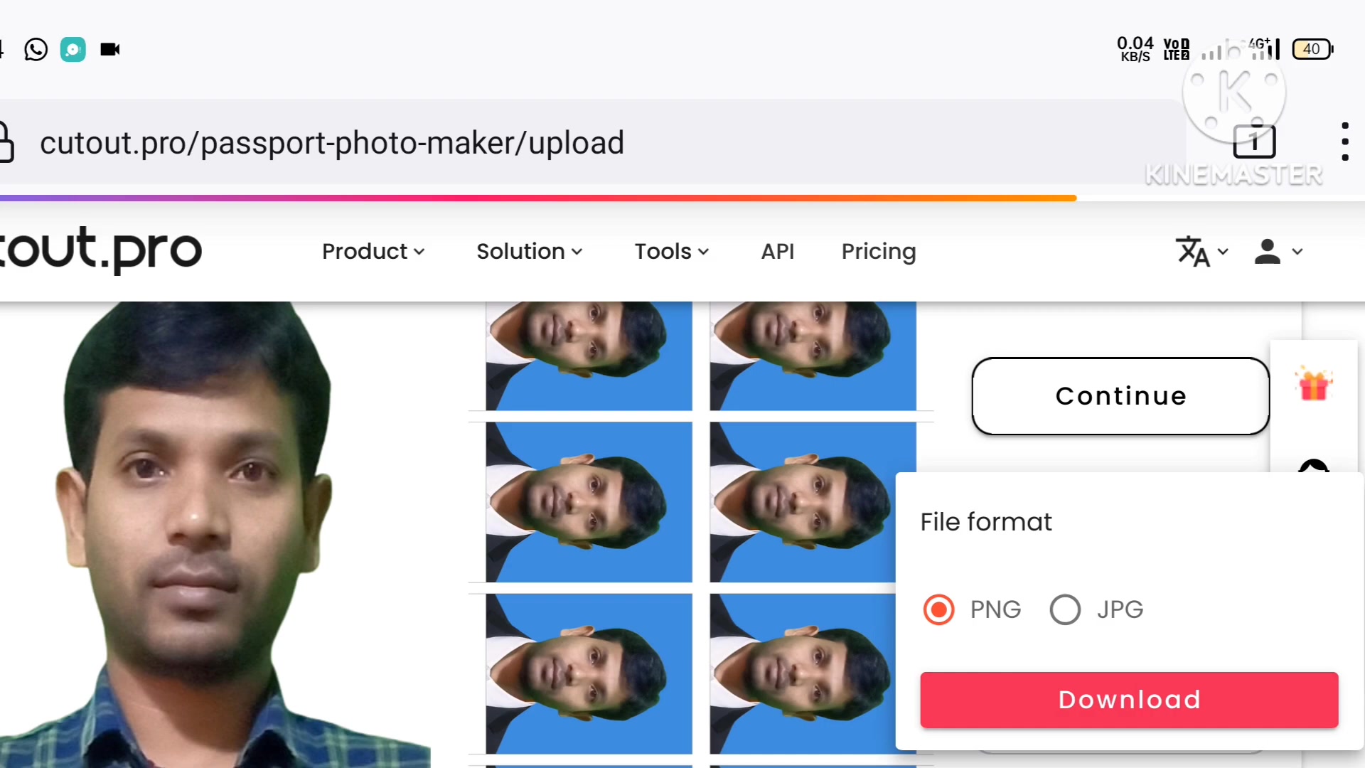Click the red Download button
The width and height of the screenshot is (1365, 768).
[x=1129, y=700]
